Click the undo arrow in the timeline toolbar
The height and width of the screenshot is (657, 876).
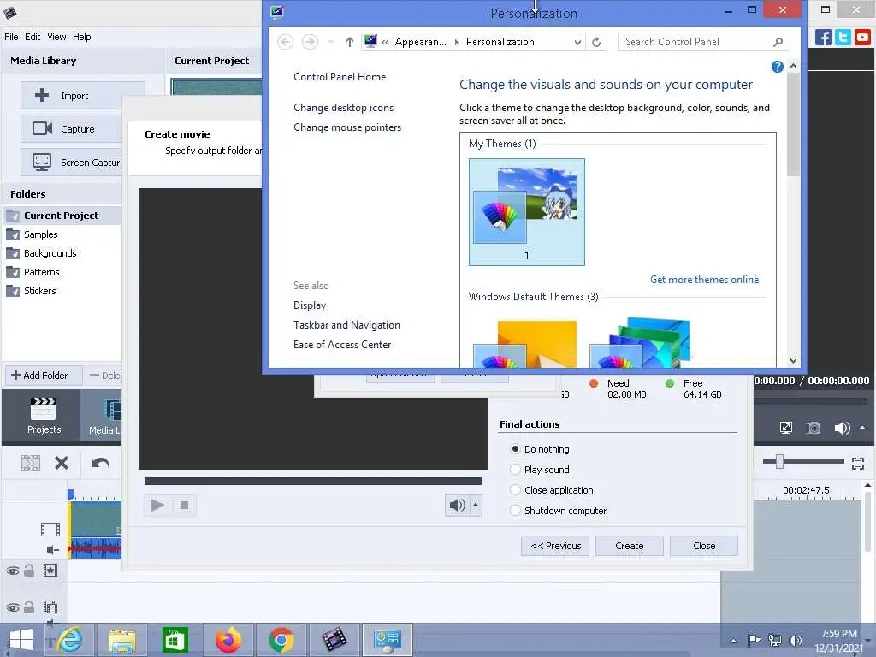click(x=100, y=463)
